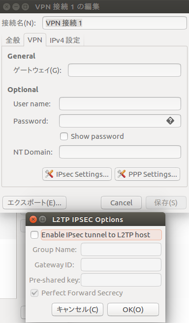Focus the ゲートウェイ(G) input field
The width and height of the screenshot is (189, 323).
point(125,70)
